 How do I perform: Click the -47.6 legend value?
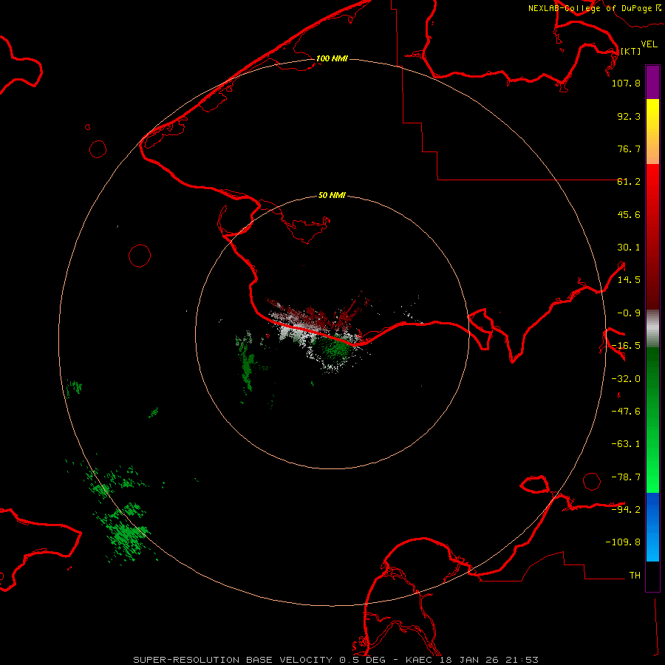point(626,412)
